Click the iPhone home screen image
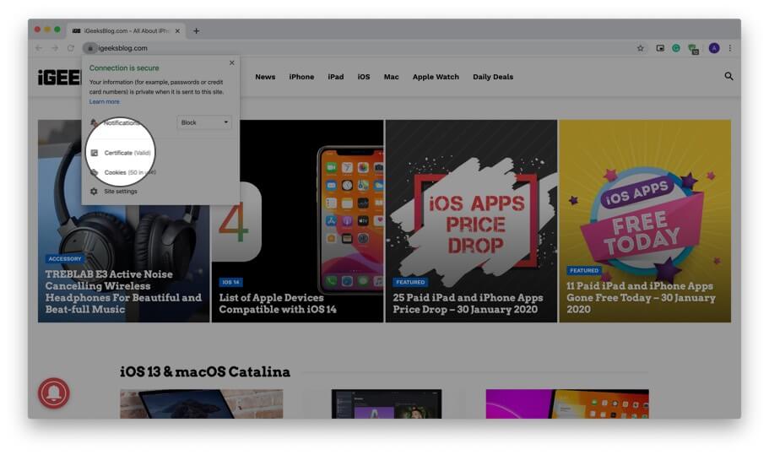This screenshot has width=769, height=455. click(350, 219)
